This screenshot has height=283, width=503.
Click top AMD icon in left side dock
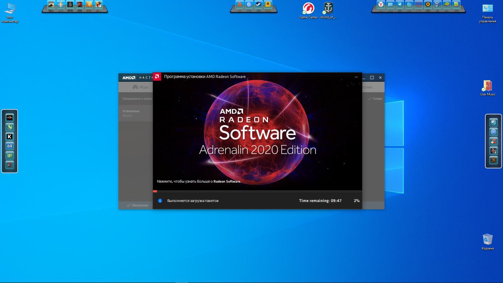pos(10,118)
